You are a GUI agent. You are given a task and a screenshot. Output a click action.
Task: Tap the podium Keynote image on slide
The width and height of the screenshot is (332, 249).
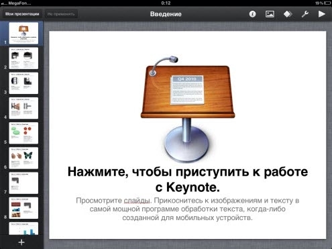coord(188,108)
